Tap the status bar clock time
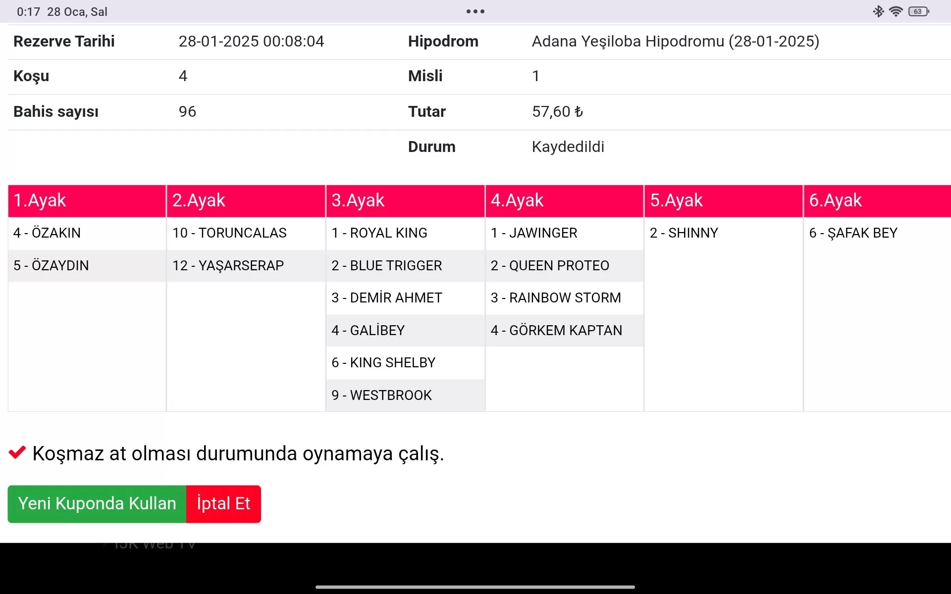The image size is (951, 594). point(28,11)
